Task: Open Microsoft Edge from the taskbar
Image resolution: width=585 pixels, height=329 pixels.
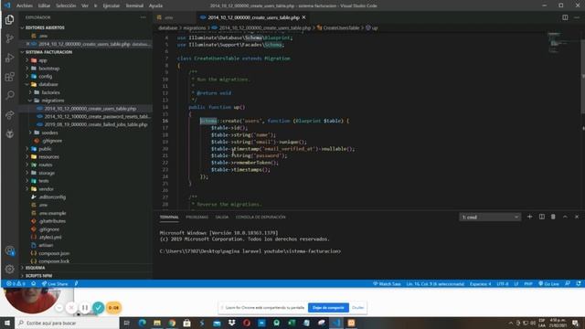Action: click(x=143, y=323)
